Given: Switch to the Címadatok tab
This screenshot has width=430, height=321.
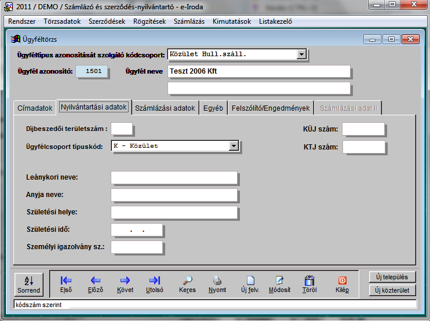Looking at the screenshot, I should [x=35, y=108].
